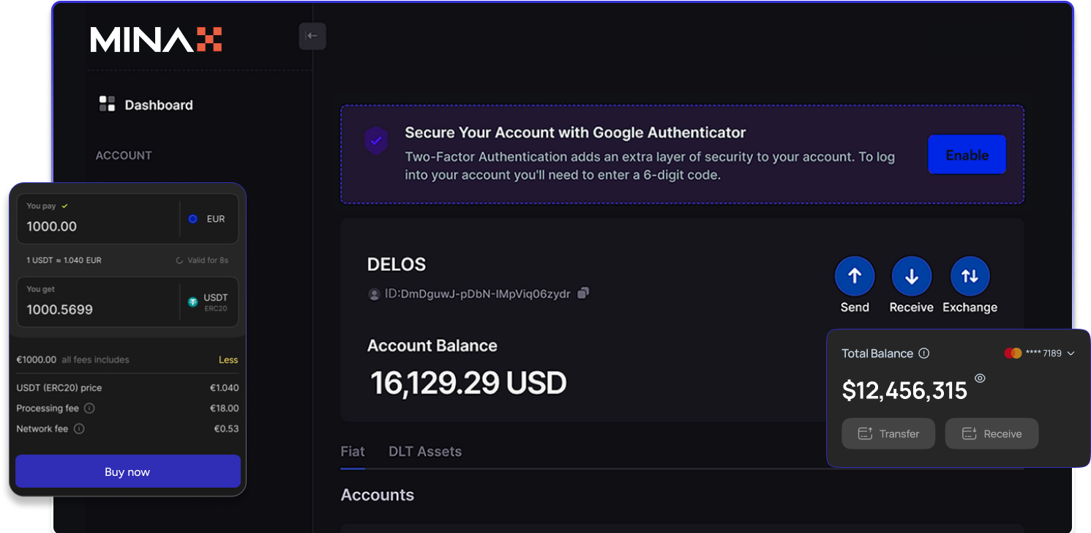Open the USDT ERC20 currency selector
This screenshot has height=533, width=1091.
[x=208, y=302]
